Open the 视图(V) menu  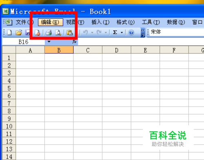point(75,22)
